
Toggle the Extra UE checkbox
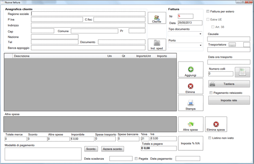point(208,19)
